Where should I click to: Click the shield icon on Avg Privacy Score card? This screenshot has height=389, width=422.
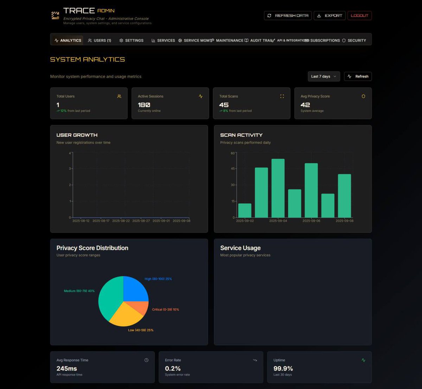coord(363,96)
